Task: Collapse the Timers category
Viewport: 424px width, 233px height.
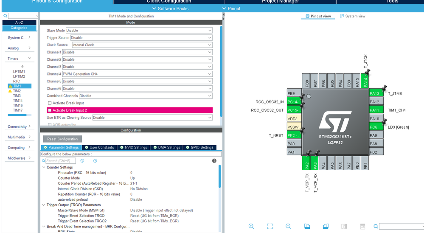Action: tap(29, 59)
